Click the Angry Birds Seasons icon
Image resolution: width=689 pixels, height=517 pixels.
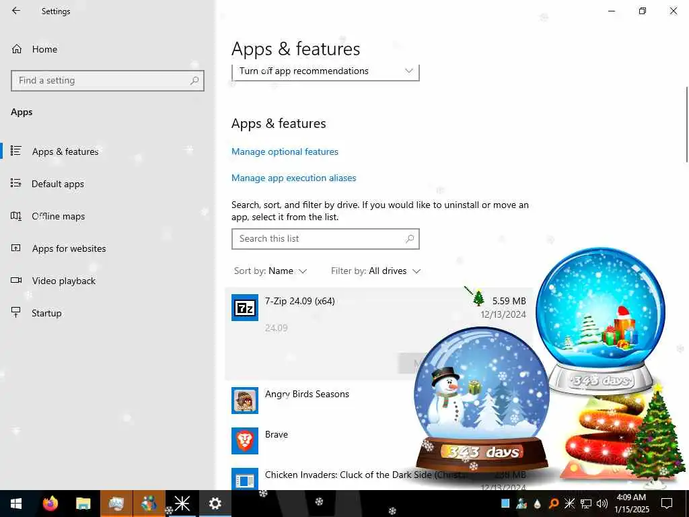245,401
